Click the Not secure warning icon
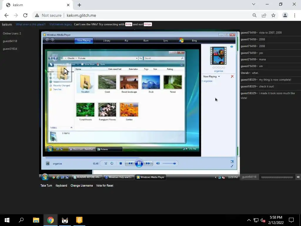Image resolution: width=301 pixels, height=226 pixels. (x=37, y=15)
